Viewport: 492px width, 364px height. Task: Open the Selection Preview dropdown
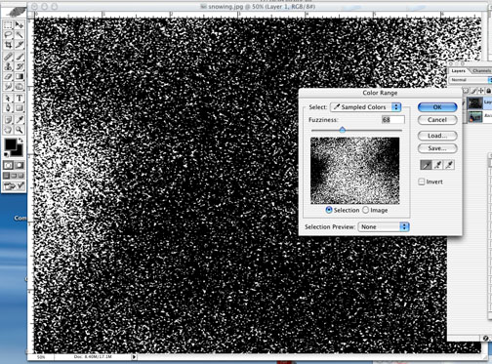[x=383, y=226]
